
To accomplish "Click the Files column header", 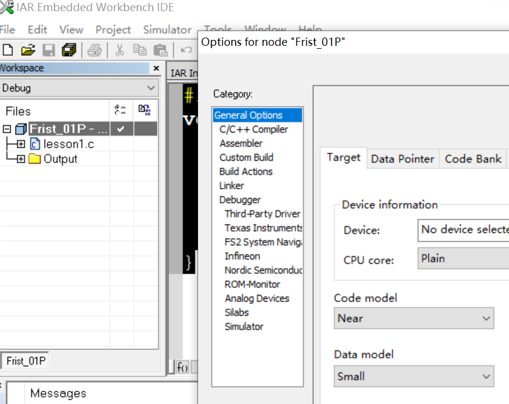I will (18, 111).
